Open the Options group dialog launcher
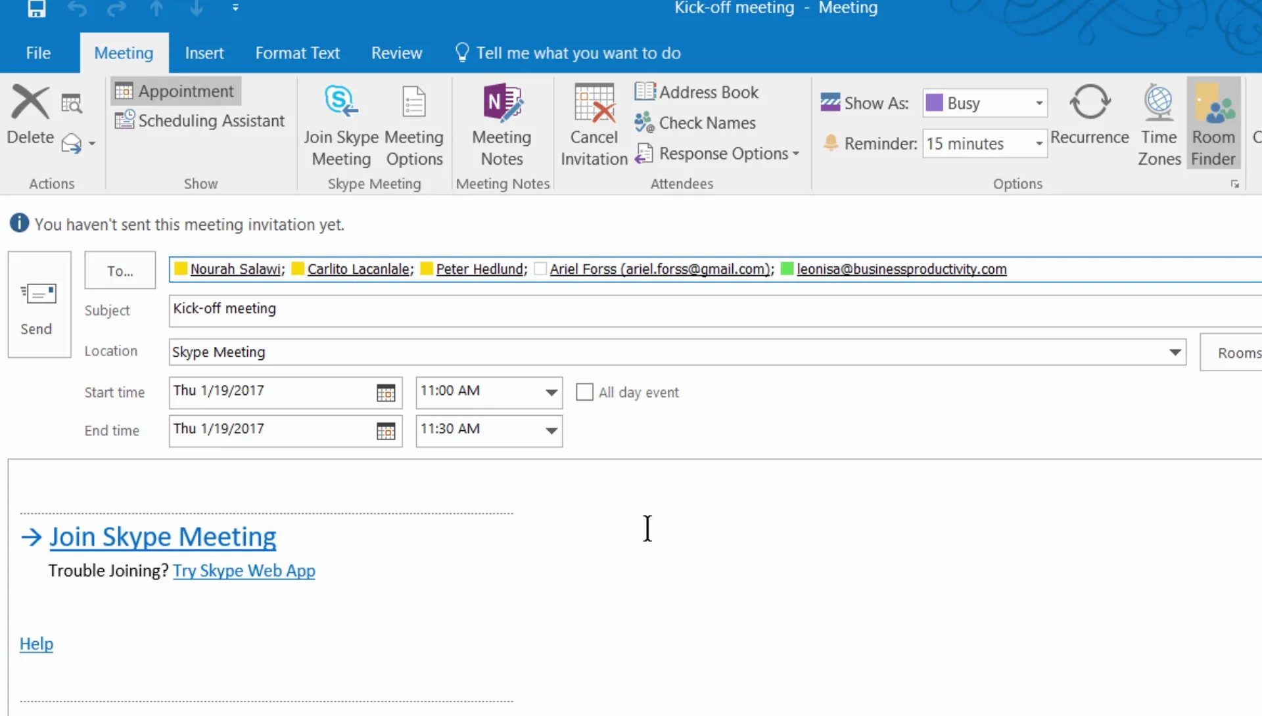 coord(1235,185)
